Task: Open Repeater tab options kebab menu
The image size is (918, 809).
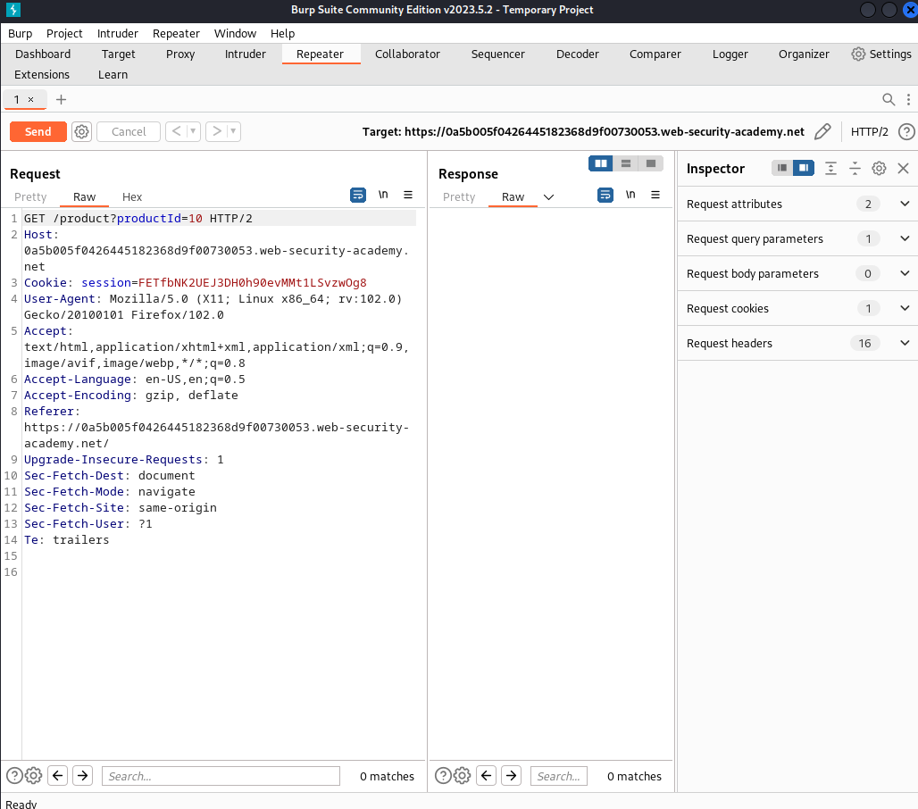Action: (908, 99)
